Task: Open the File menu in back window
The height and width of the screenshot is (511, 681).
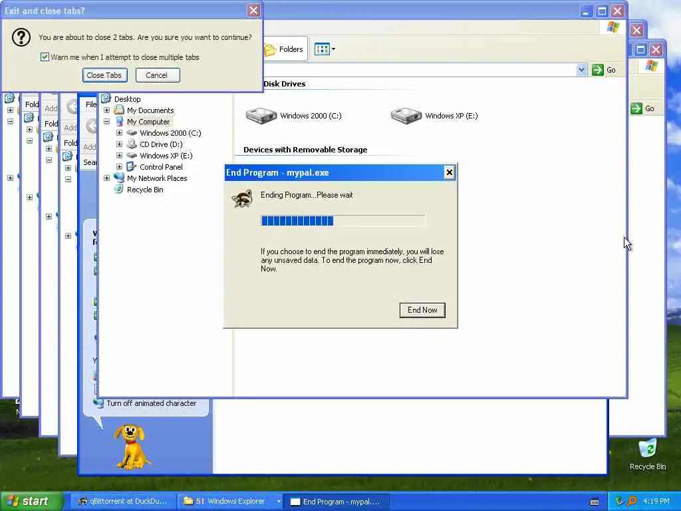Action: coord(90,104)
